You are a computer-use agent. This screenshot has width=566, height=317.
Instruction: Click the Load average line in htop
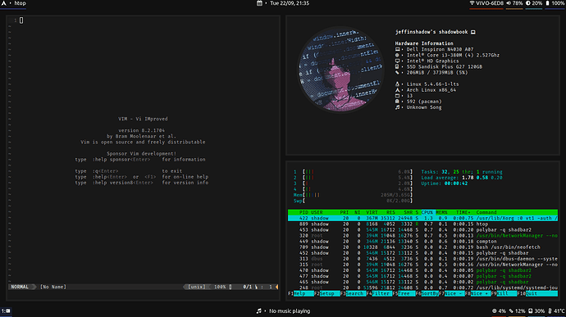[x=462, y=178]
